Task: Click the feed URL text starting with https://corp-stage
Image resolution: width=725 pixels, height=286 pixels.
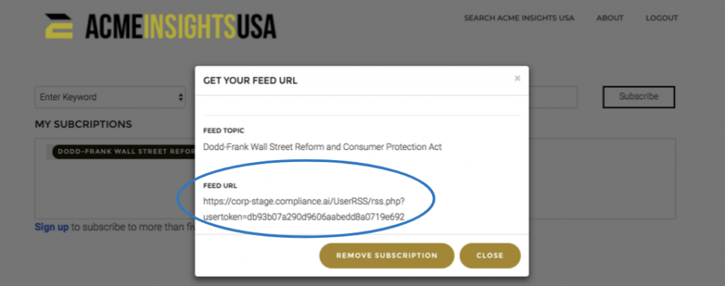Action: [304, 201]
